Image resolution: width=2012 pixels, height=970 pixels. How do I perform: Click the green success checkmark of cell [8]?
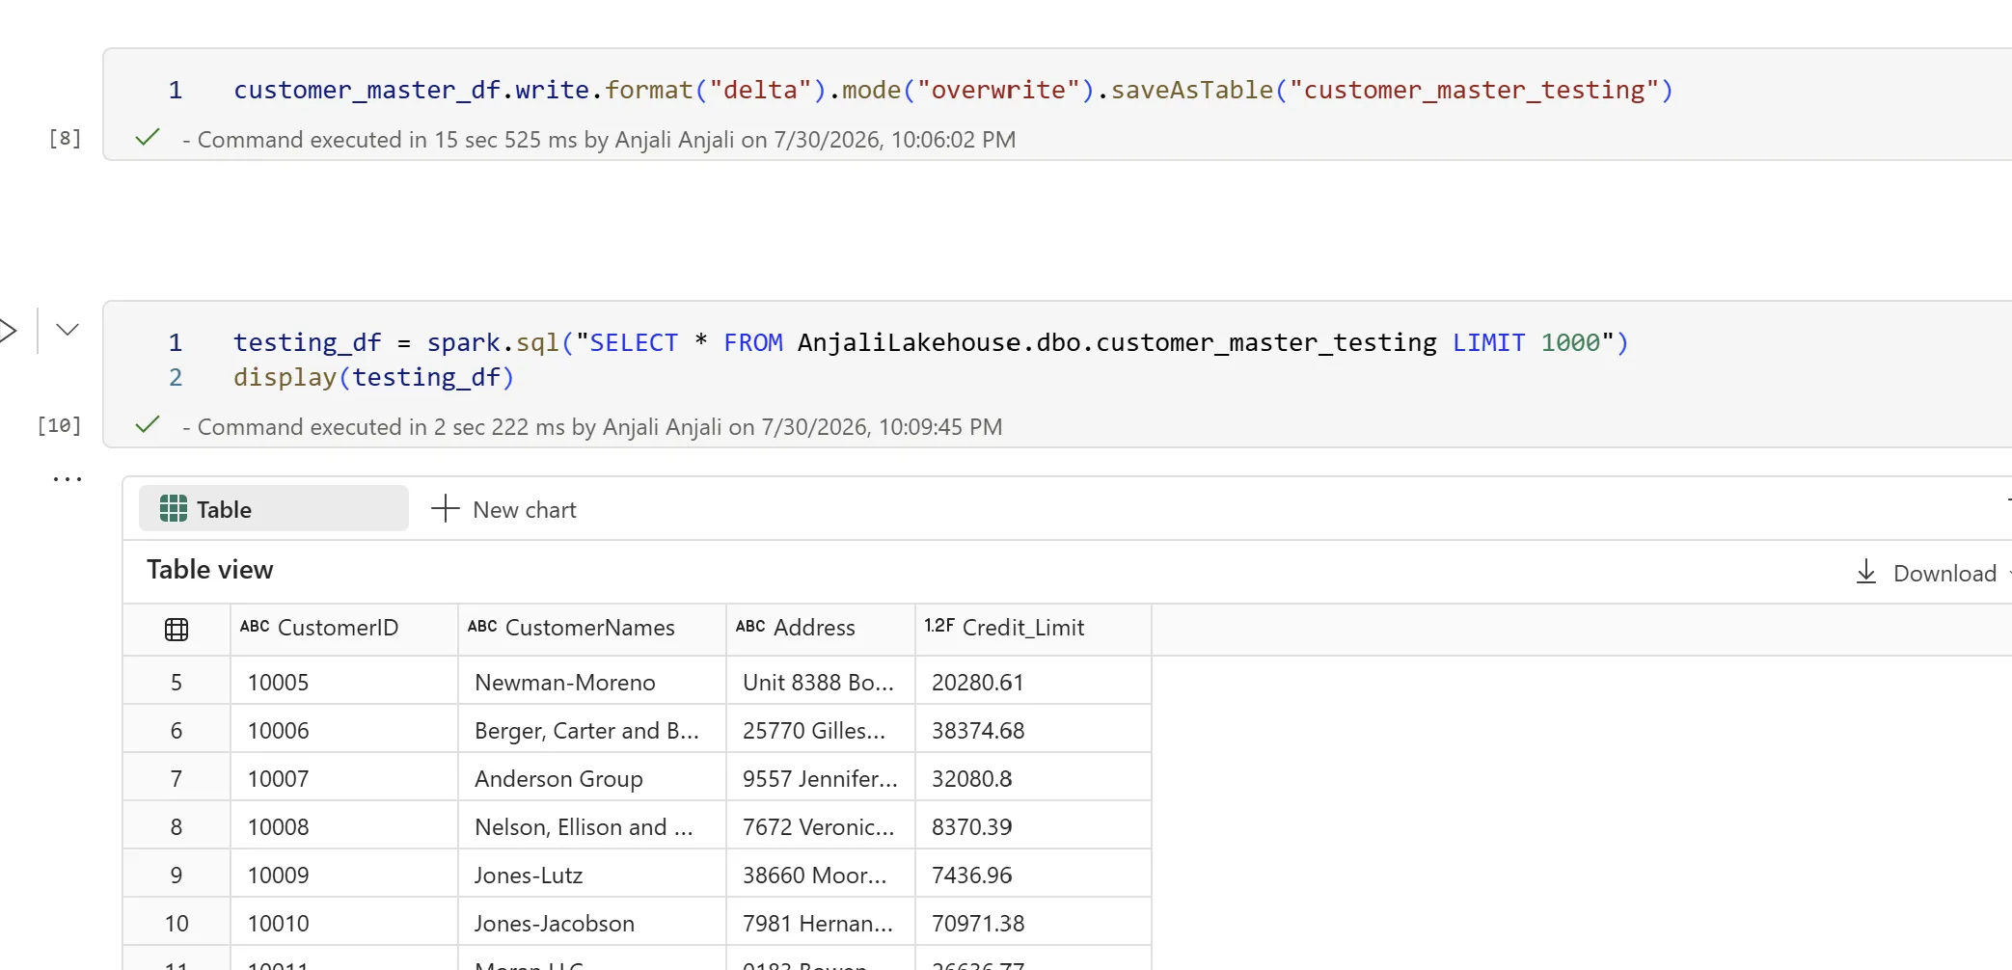(x=148, y=138)
